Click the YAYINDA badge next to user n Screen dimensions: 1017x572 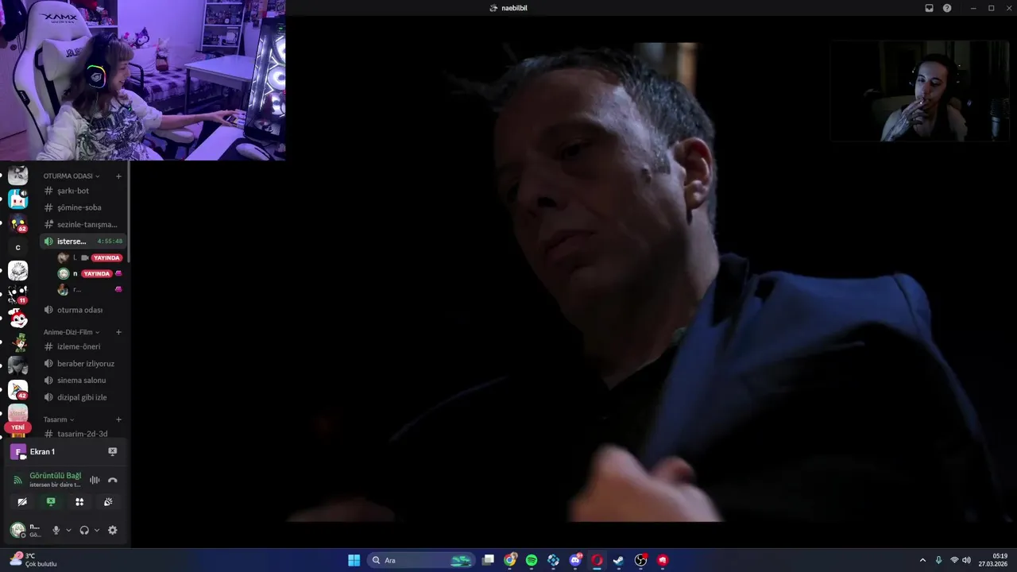tap(96, 273)
